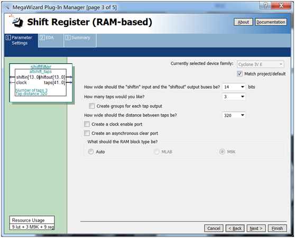Switch to the Summary tab
This screenshot has height=238, width=295.
coord(80,40)
